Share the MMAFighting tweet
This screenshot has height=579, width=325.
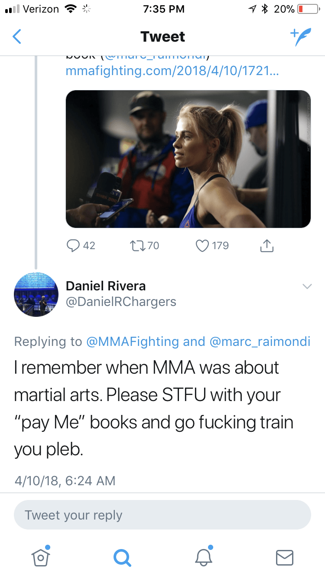[x=267, y=246]
